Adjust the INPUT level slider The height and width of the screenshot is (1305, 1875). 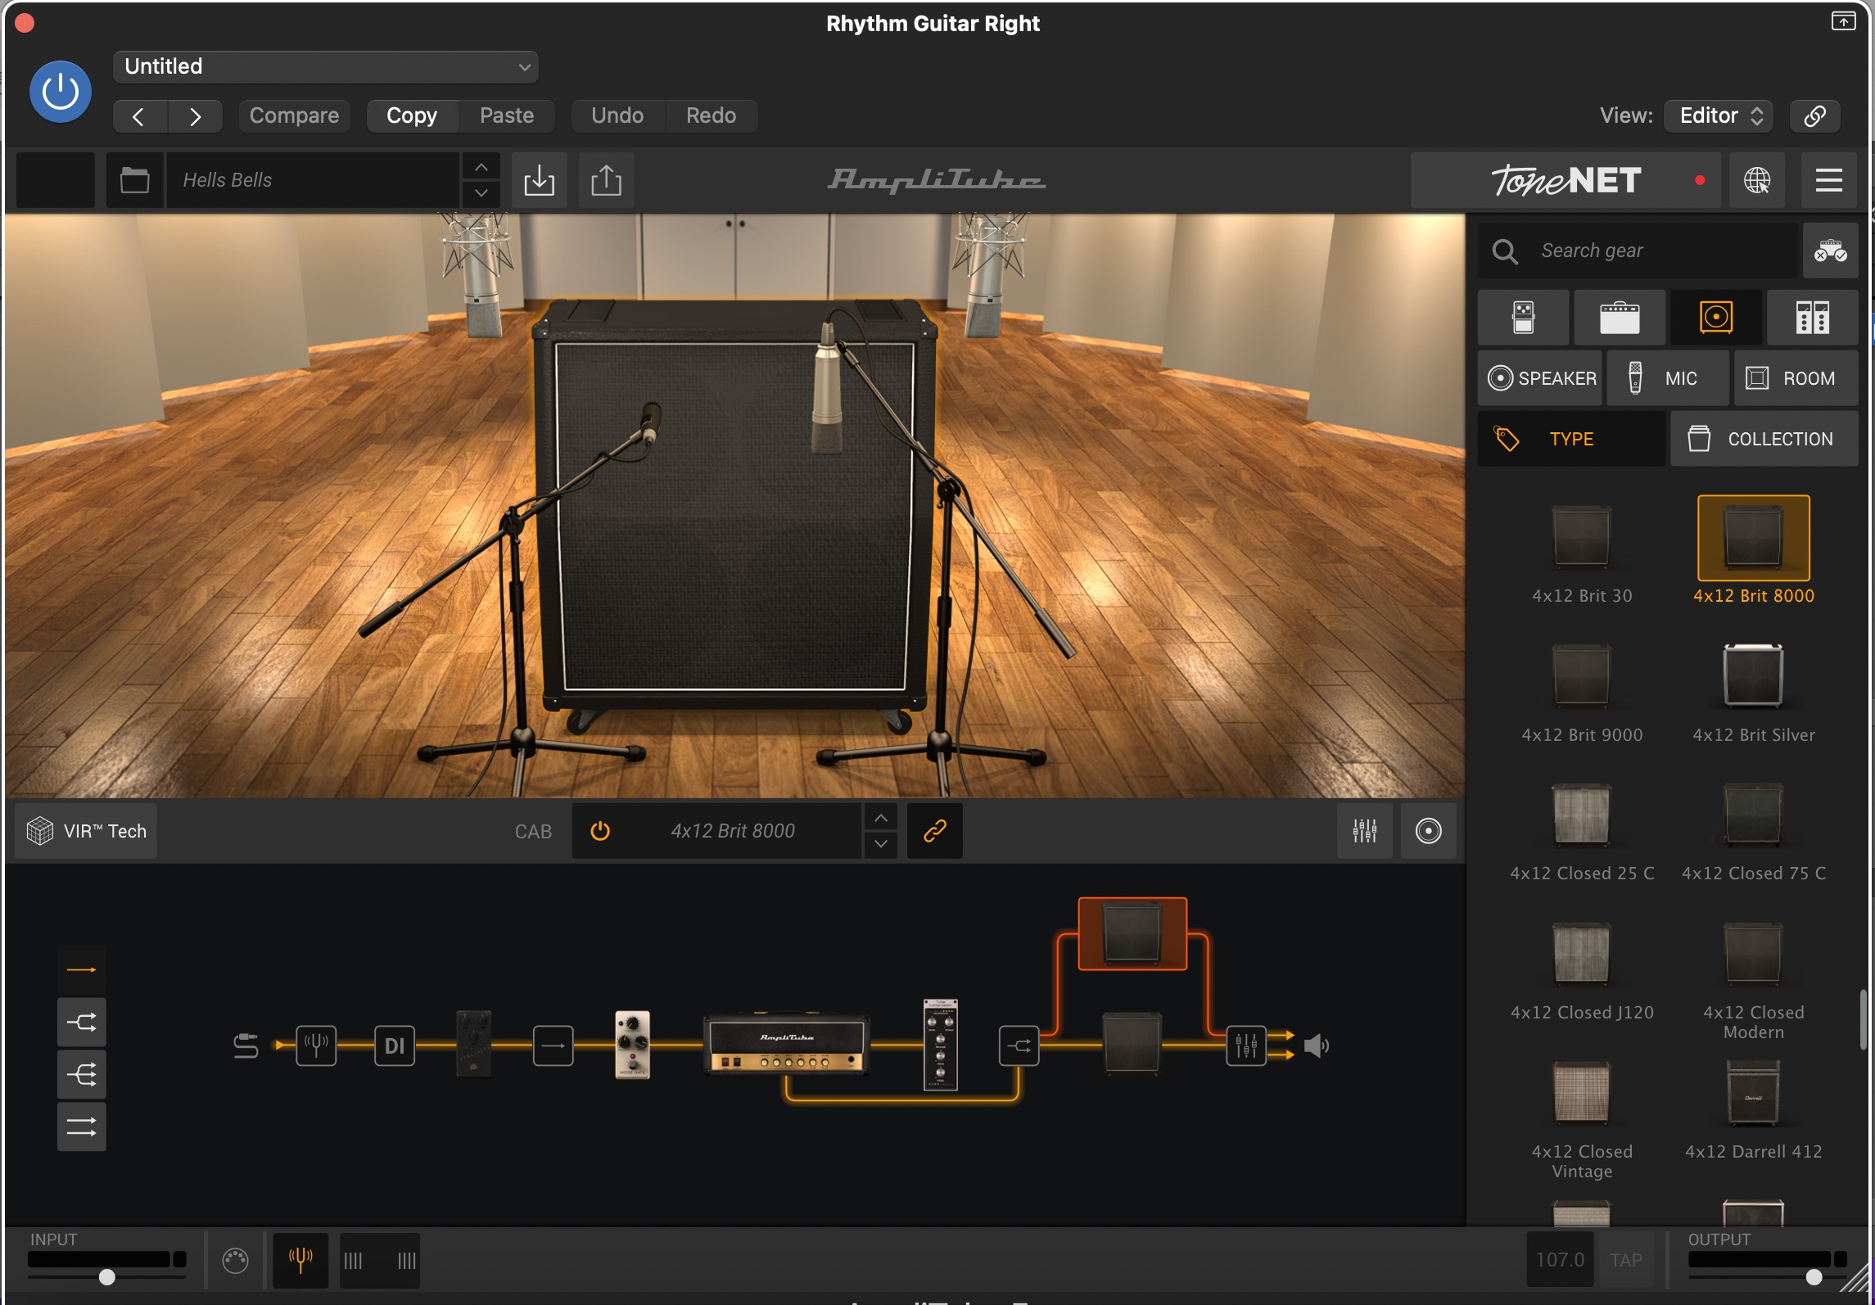pyautogui.click(x=107, y=1277)
